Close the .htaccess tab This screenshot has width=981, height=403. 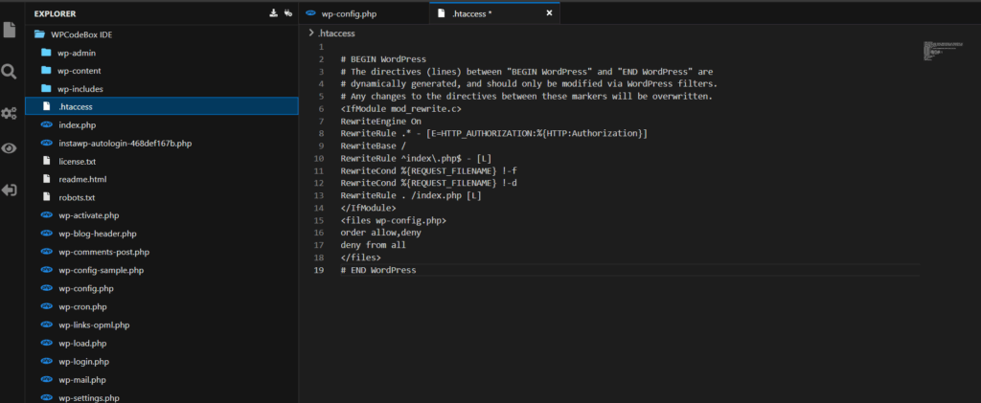click(549, 13)
